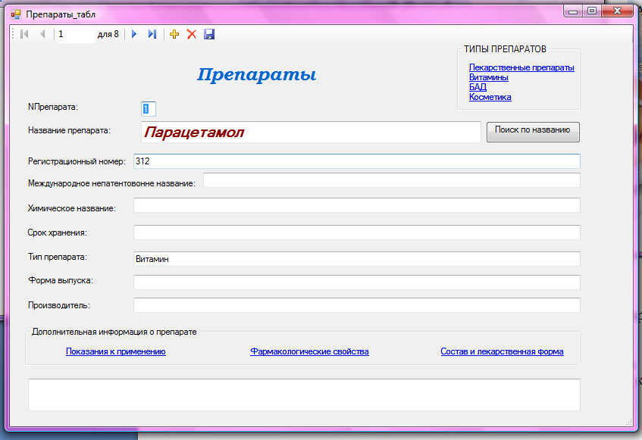Click the record position number box

pos(75,34)
